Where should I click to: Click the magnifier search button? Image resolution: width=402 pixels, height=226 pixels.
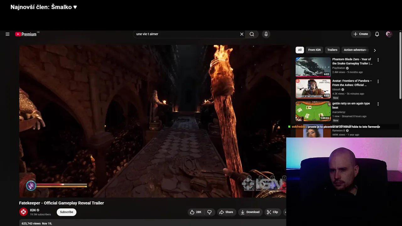(252, 34)
